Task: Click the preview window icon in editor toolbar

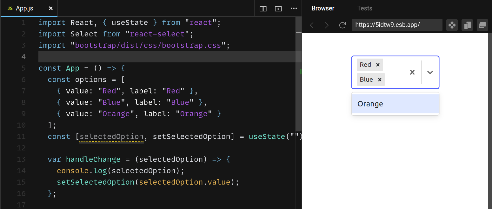Action: [x=278, y=9]
